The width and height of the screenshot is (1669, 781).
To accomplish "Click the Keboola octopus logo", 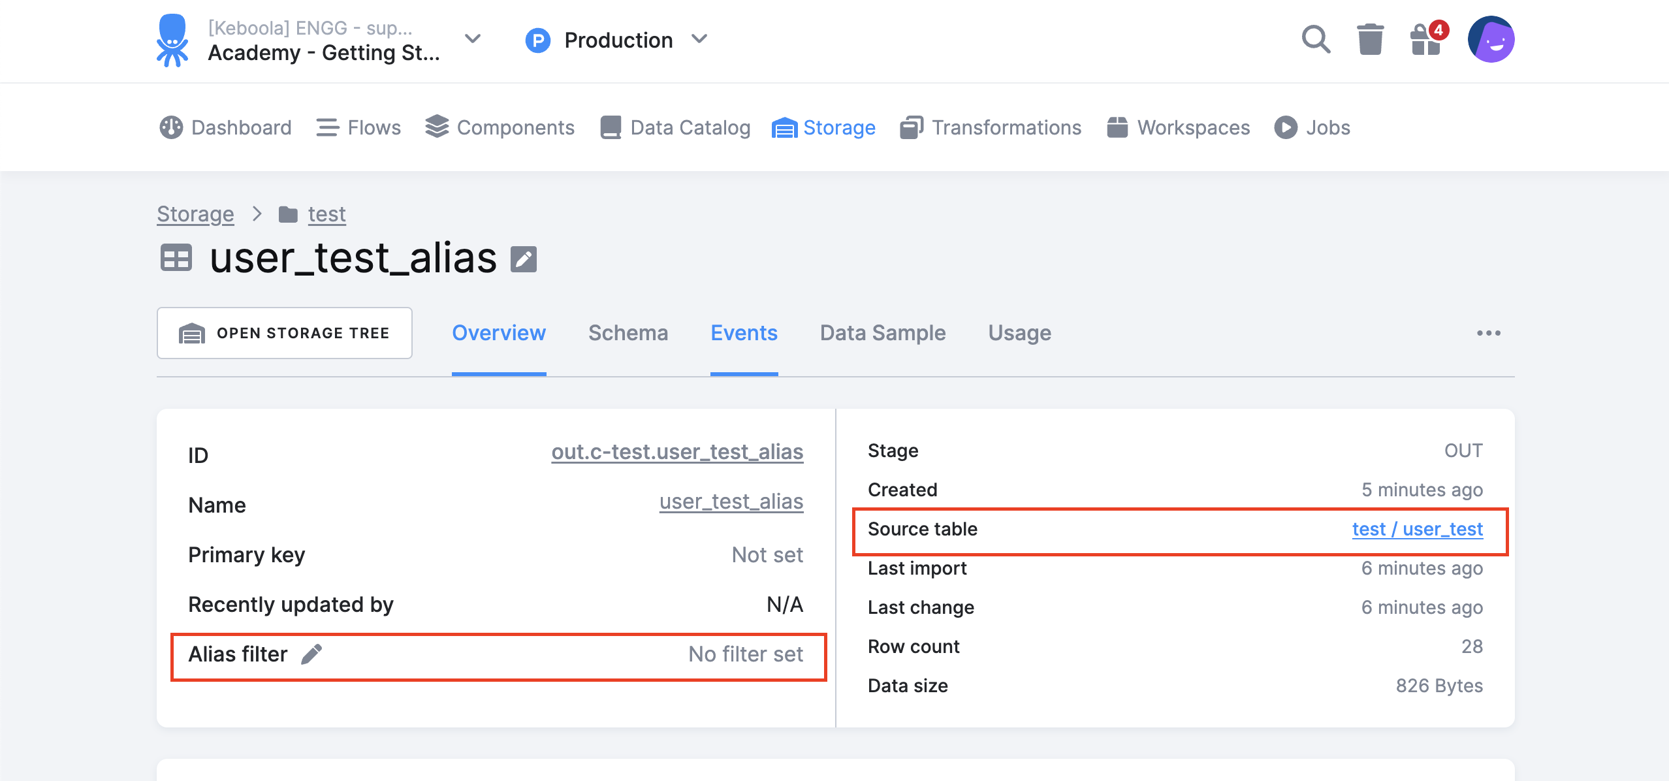I will [x=172, y=40].
